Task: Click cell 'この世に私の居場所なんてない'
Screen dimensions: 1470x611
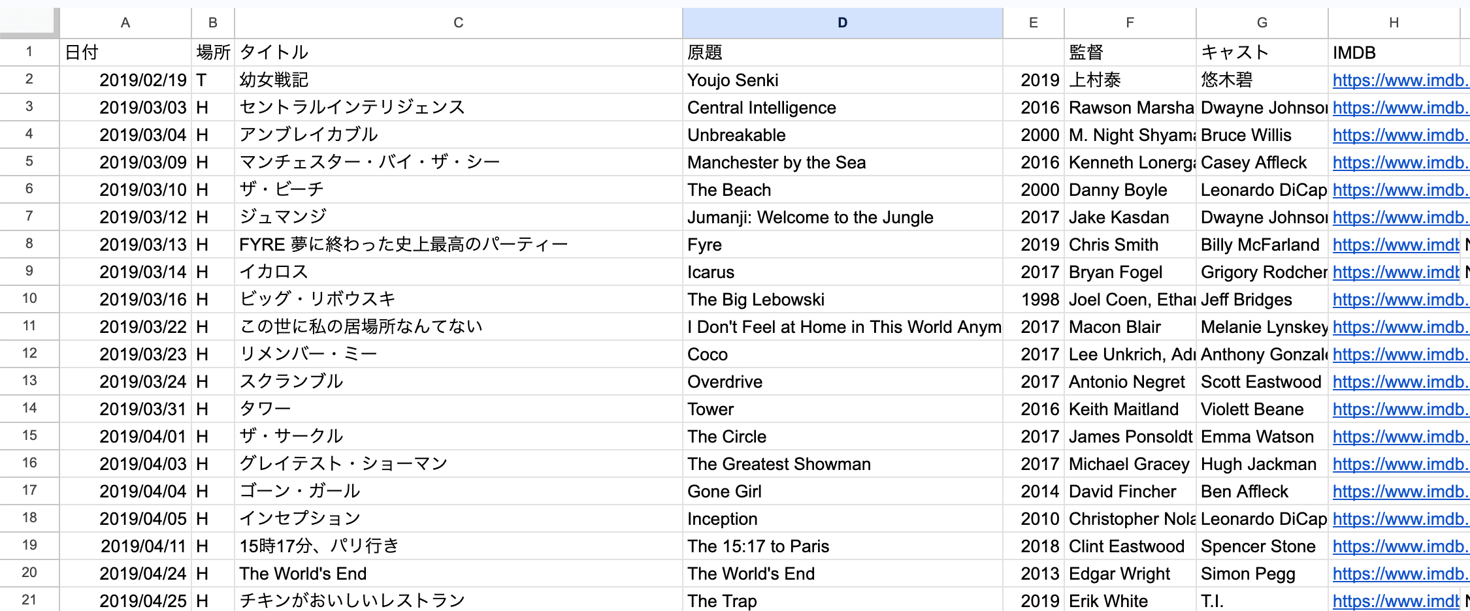Action: click(459, 327)
